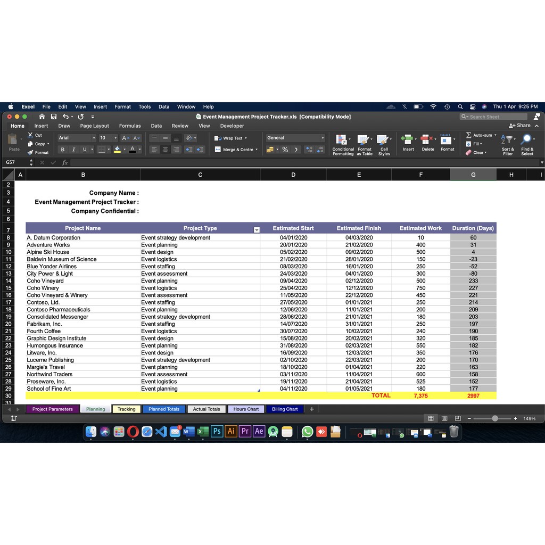Open the Project Type filter dropdown
This screenshot has width=545, height=545.
click(x=257, y=230)
